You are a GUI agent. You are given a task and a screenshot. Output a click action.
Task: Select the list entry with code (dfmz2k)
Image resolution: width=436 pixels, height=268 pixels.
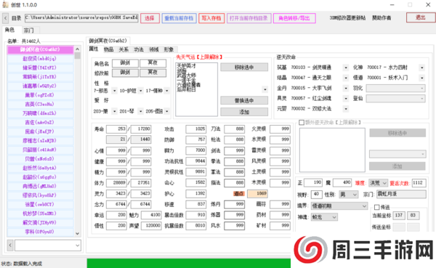point(40,113)
